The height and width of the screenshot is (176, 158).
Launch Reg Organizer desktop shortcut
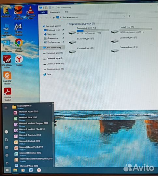(x=18, y=13)
